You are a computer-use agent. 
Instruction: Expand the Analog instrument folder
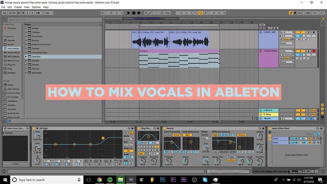pyautogui.click(x=26, y=28)
